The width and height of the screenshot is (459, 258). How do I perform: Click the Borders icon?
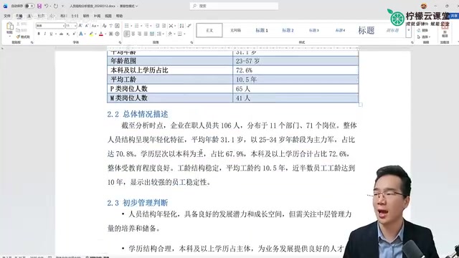(x=180, y=34)
